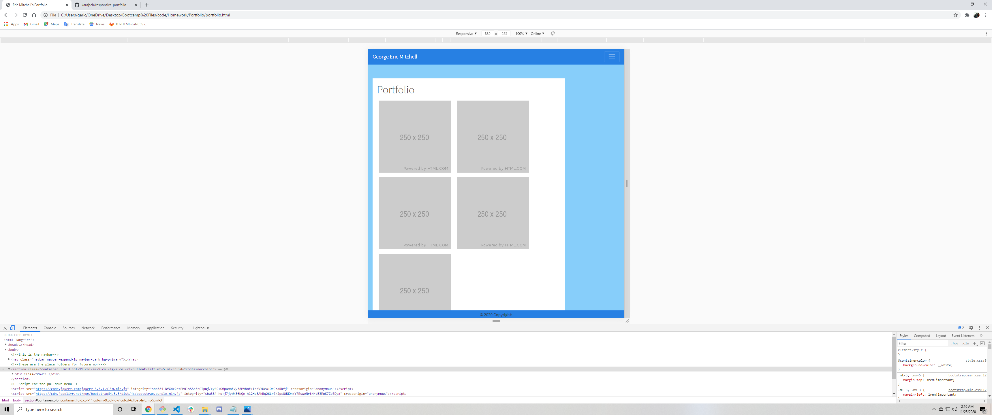Screen dimensions: 992x415
Task: Open the device toolbar more options menu
Action: (986, 33)
